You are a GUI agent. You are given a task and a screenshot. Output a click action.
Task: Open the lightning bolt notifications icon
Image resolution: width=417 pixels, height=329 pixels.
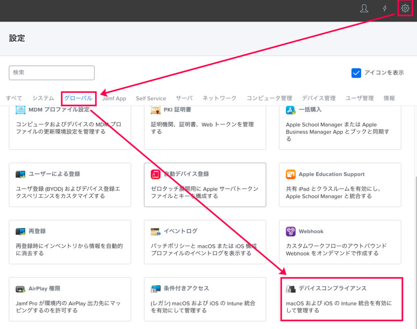[384, 8]
